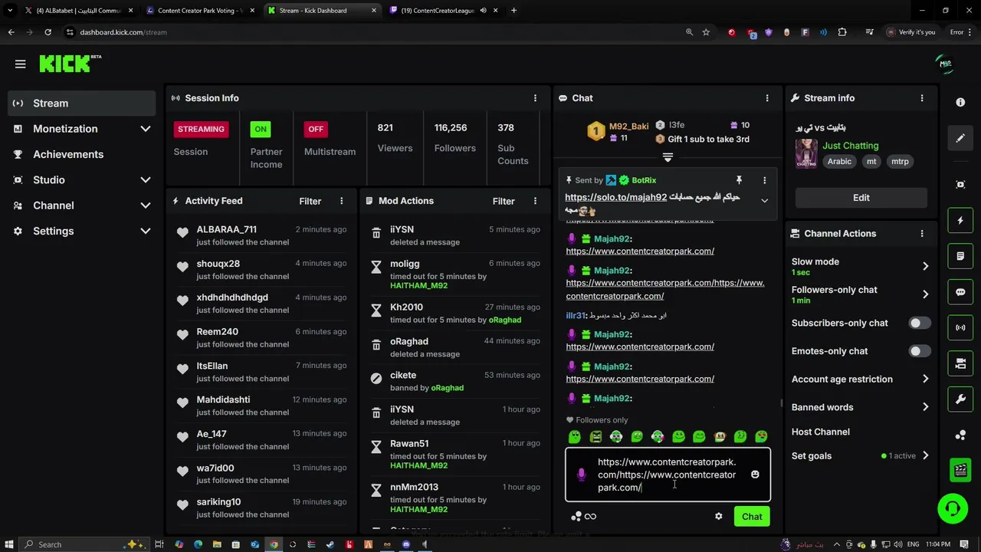Screen dimensions: 981x552
Task: Open the pinned message three-dot options
Action: coord(764,180)
